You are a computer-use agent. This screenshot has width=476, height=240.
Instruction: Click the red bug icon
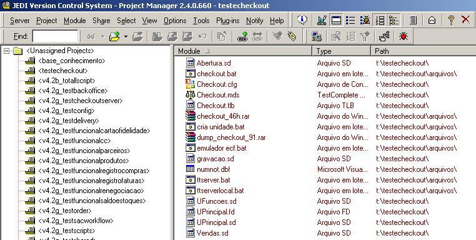404,37
